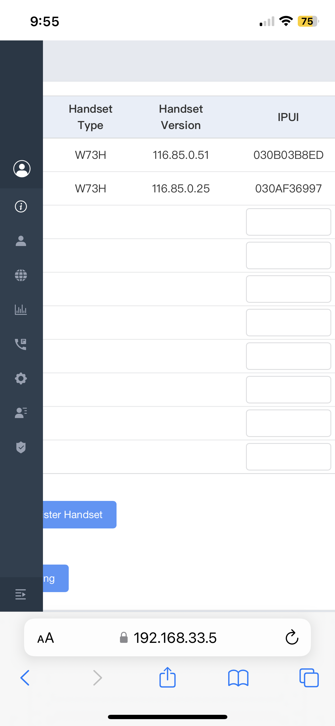Select the Security shield icon
The width and height of the screenshot is (335, 726).
[21, 447]
